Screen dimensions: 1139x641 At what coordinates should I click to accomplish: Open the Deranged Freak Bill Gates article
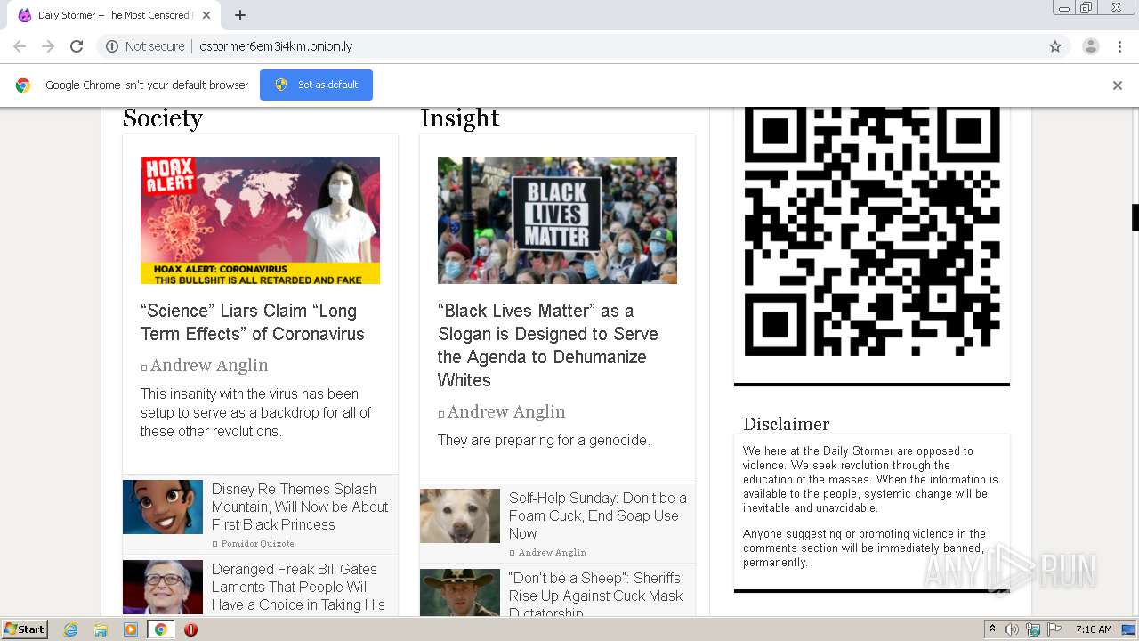[x=298, y=587]
